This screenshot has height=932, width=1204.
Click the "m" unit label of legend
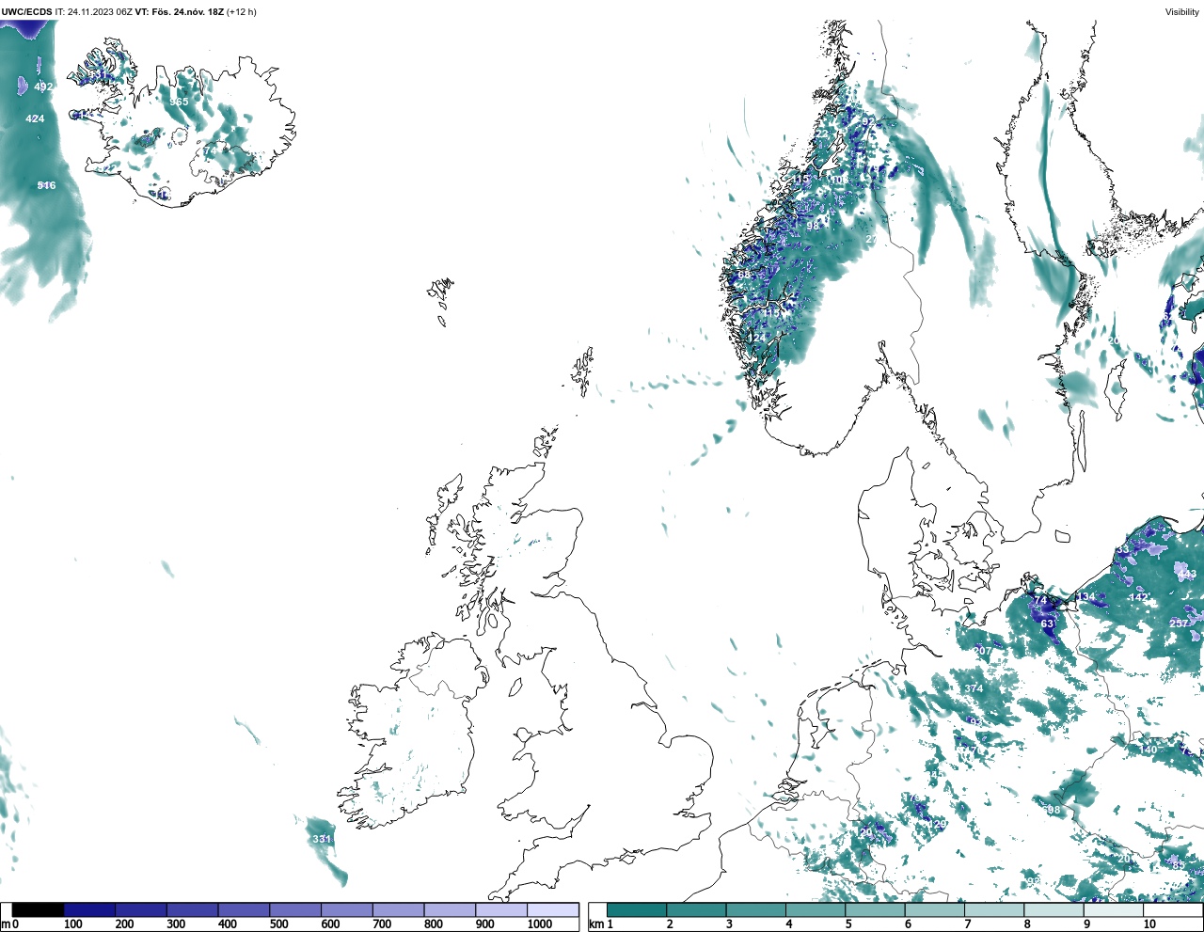pyautogui.click(x=6, y=924)
